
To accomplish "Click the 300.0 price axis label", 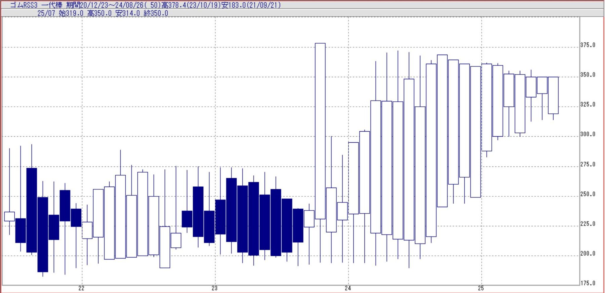I will 588,134.
